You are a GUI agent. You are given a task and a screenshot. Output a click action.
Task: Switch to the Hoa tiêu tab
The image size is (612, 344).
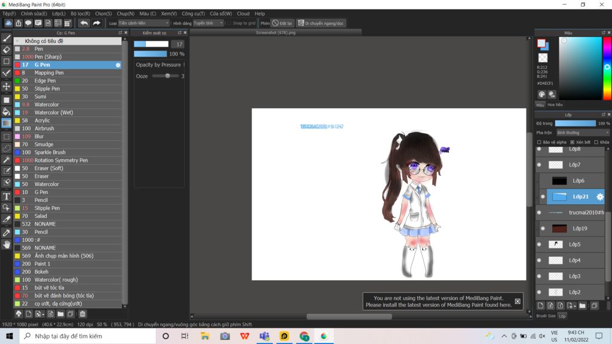[x=555, y=105]
